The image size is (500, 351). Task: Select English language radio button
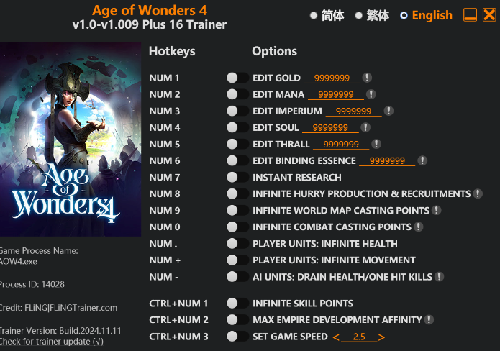[x=404, y=15]
